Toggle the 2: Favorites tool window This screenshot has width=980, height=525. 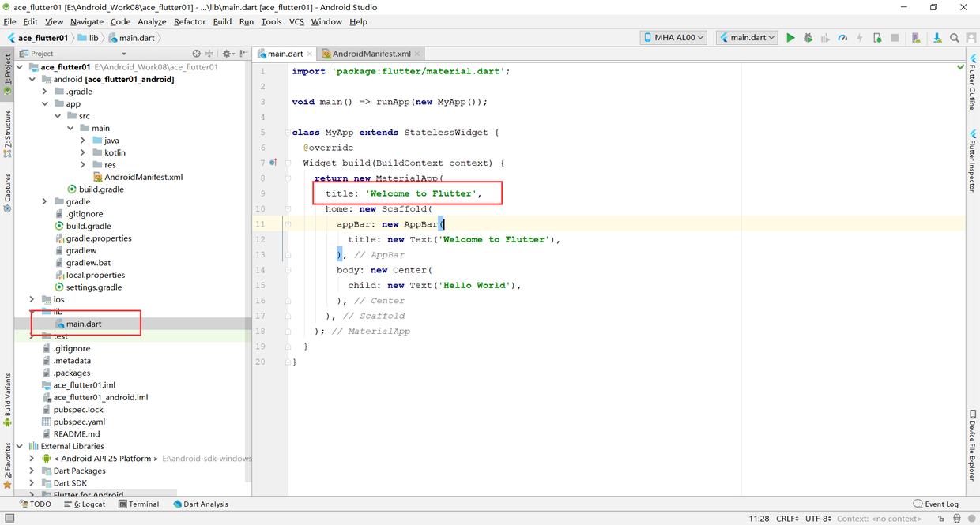[x=7, y=466]
